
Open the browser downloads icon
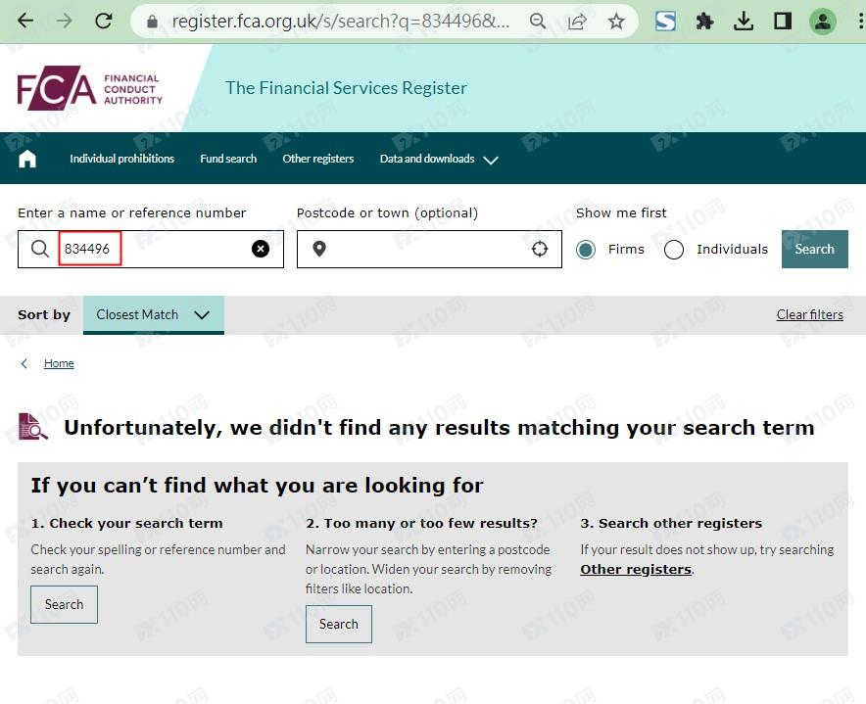(744, 21)
